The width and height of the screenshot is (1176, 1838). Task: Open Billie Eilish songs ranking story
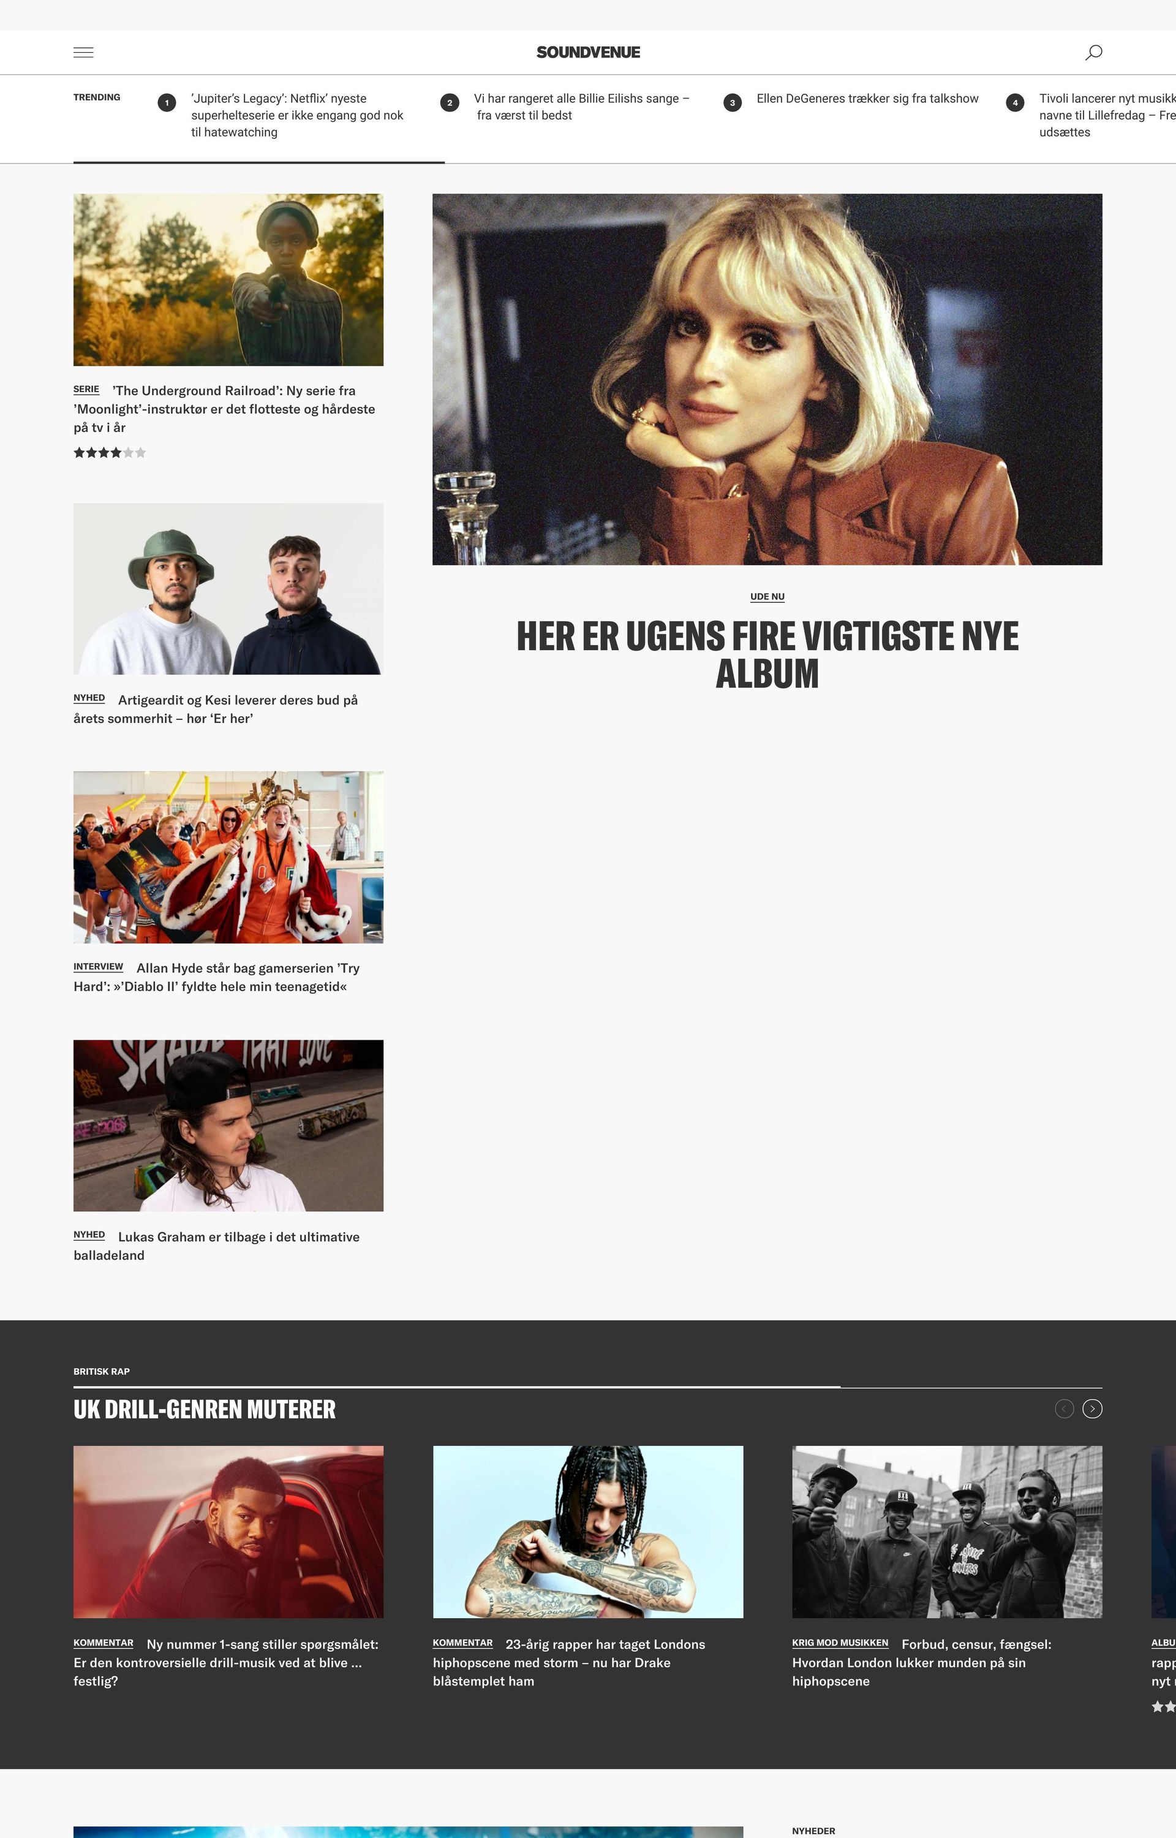coord(582,107)
